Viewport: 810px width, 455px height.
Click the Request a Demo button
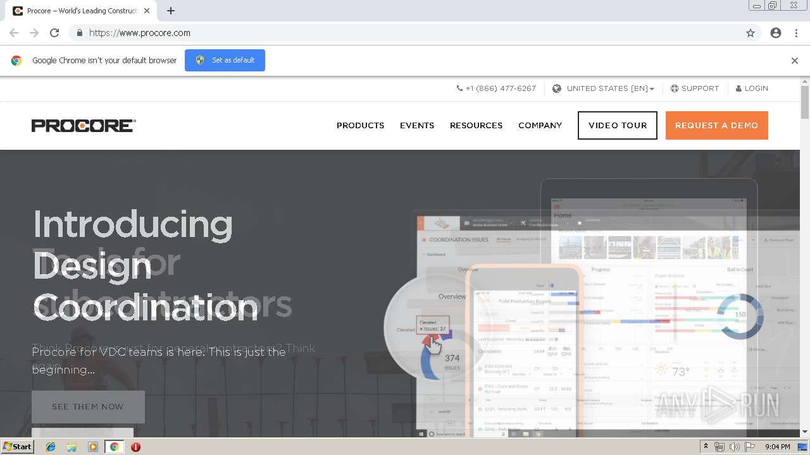click(x=717, y=125)
